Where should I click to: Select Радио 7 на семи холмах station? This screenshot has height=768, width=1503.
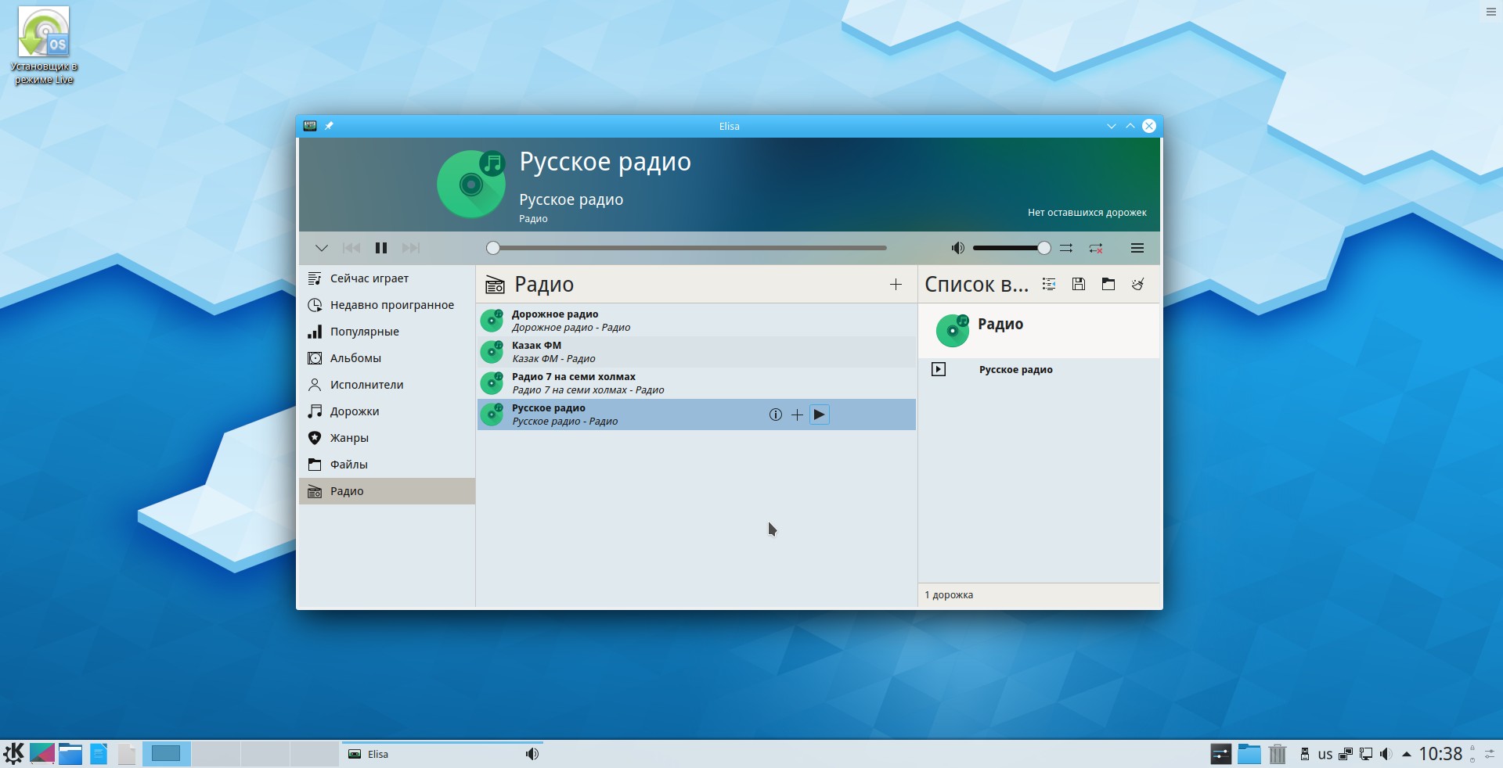pyautogui.click(x=697, y=383)
